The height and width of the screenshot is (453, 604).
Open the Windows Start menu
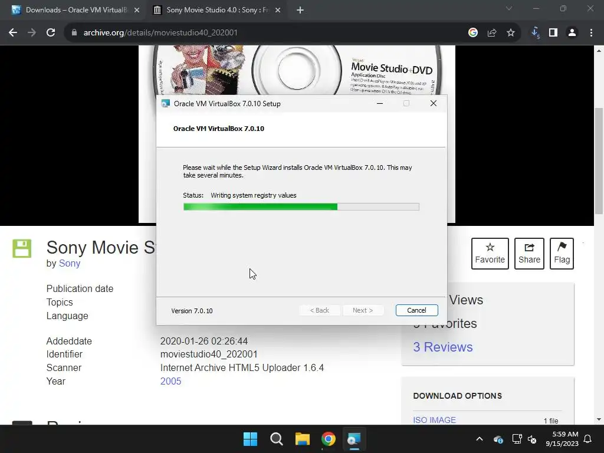(250, 439)
